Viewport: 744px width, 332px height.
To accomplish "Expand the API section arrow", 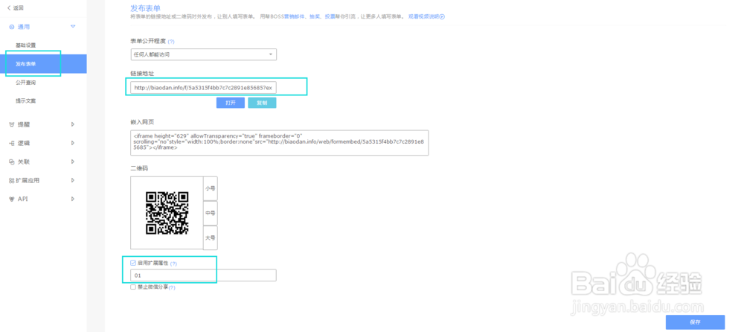I will (73, 199).
